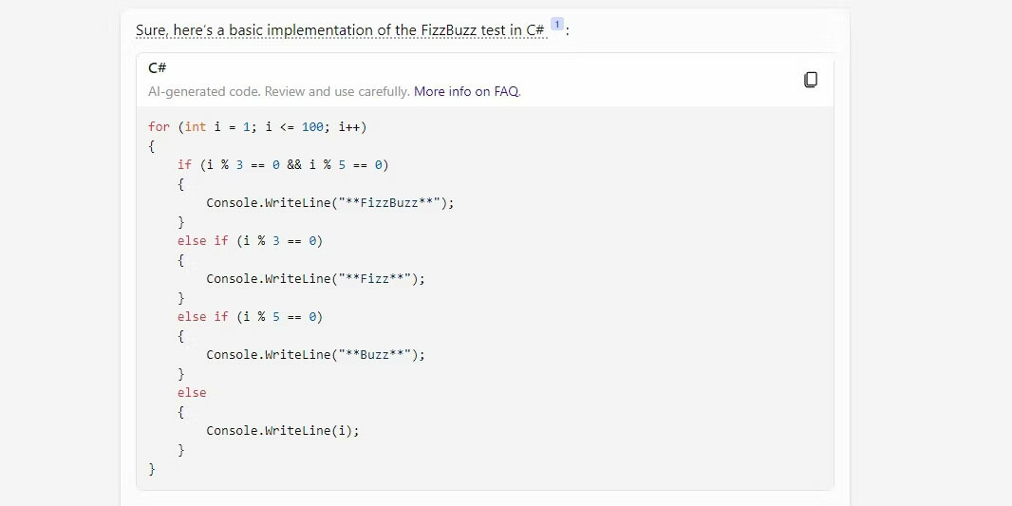
Task: Place cursor on the for loop line
Action: pos(257,127)
